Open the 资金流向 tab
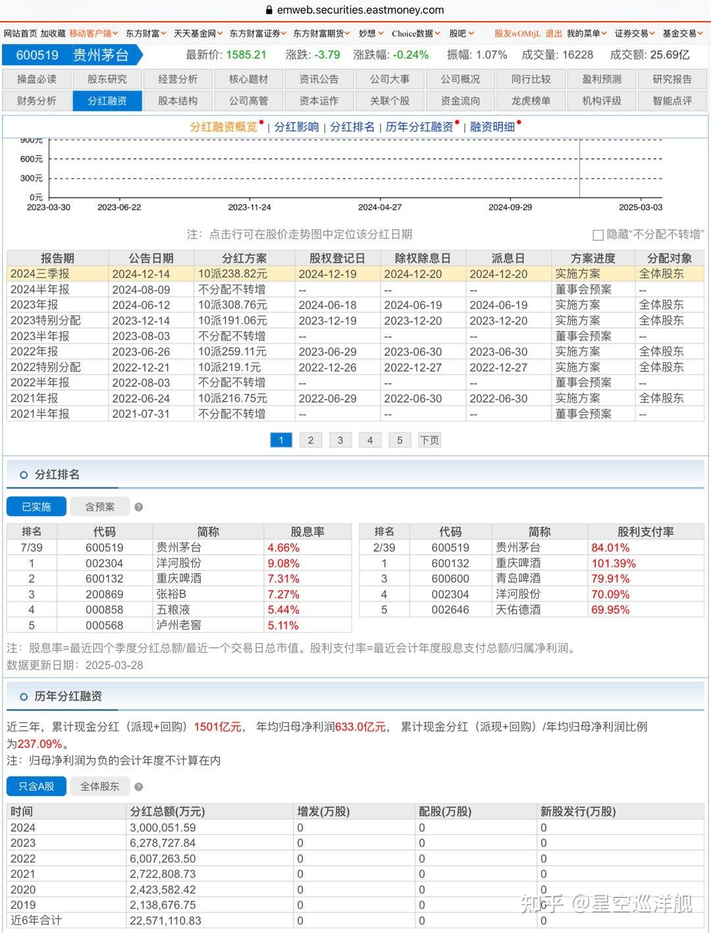711x933 pixels. coord(460,101)
